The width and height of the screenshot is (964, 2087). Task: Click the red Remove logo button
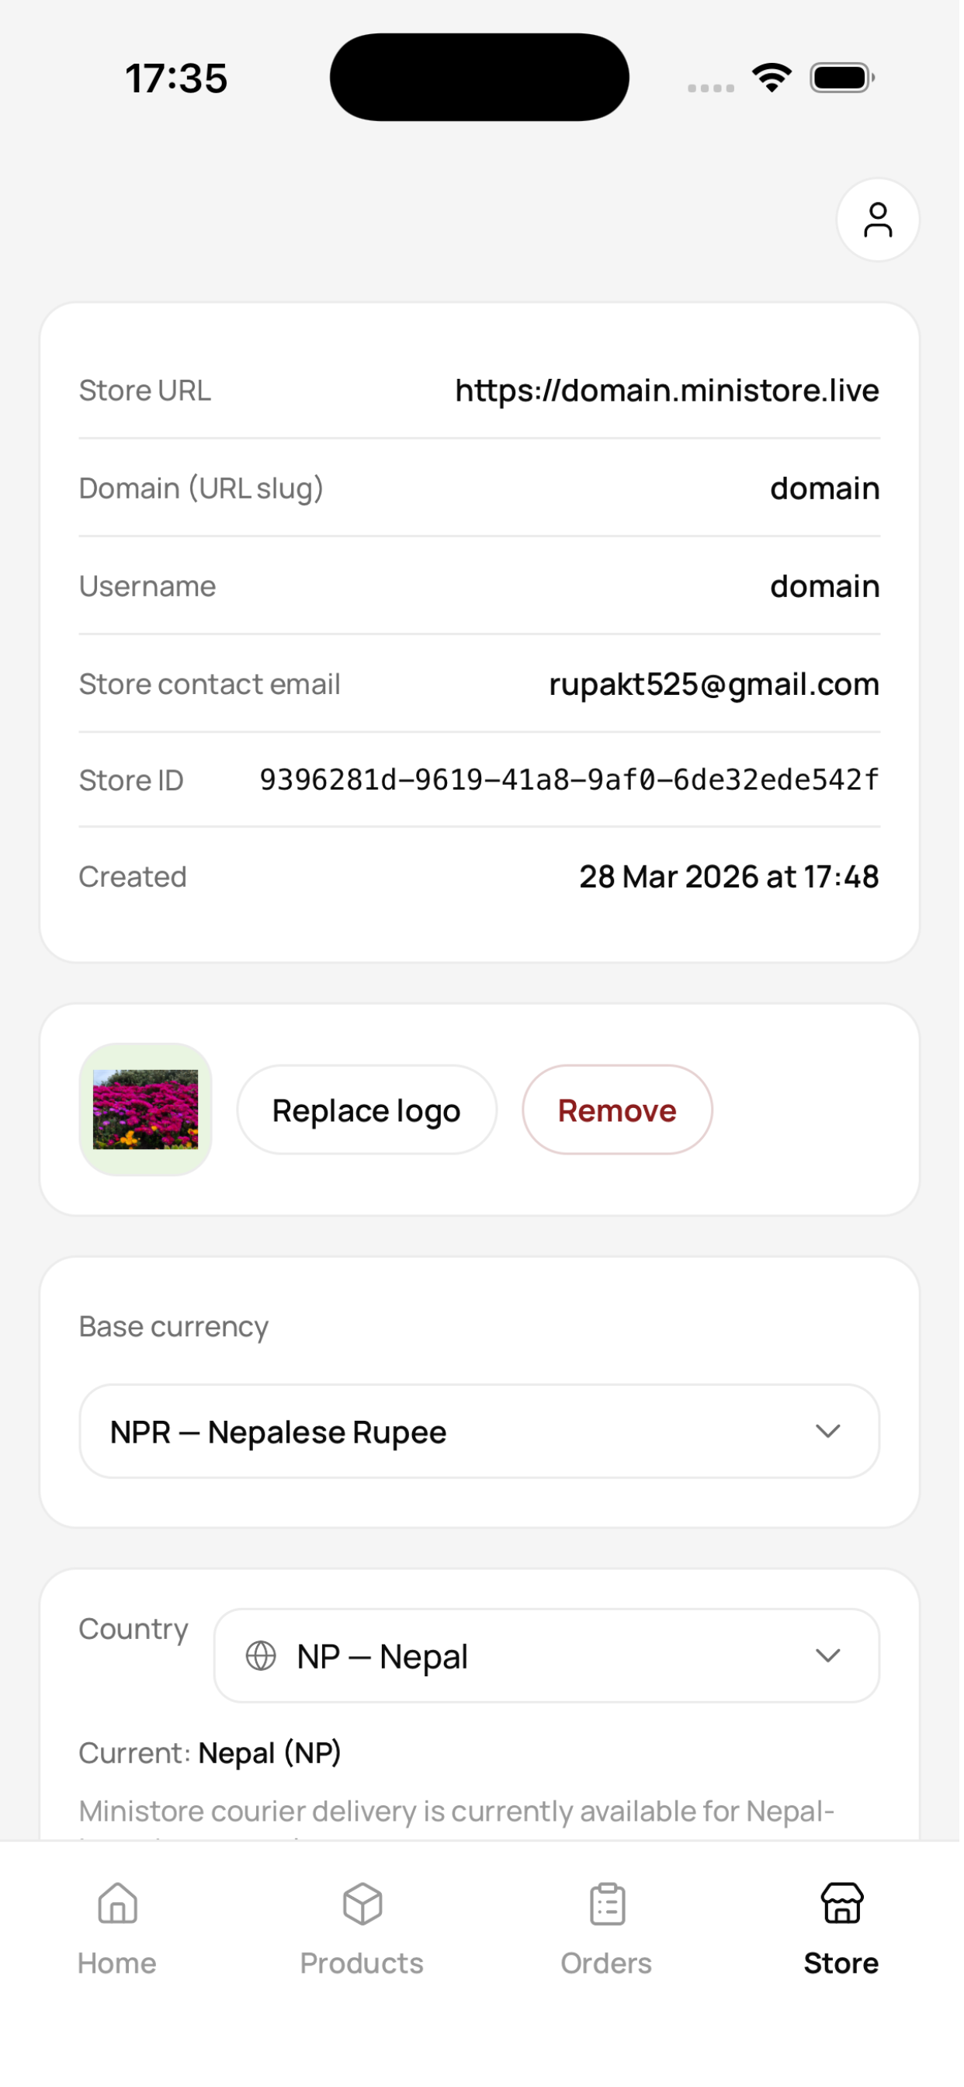coord(620,1115)
